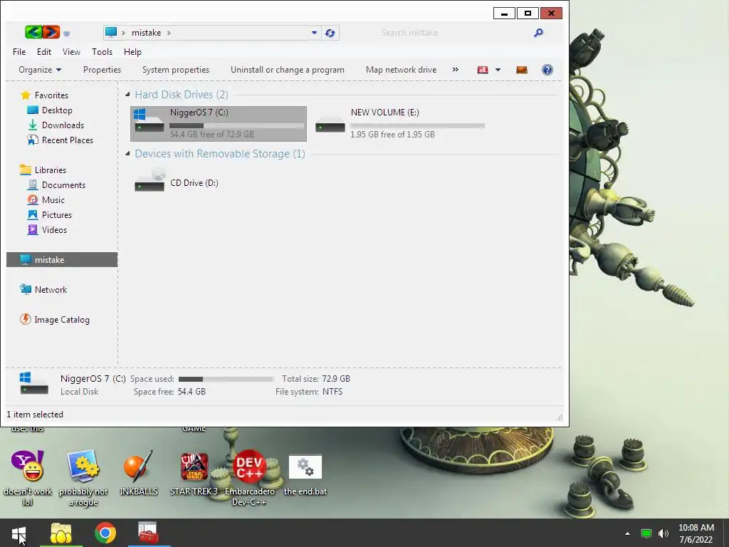729x547 pixels.
Task: Select Libraries in navigation pane
Action: (x=43, y=170)
